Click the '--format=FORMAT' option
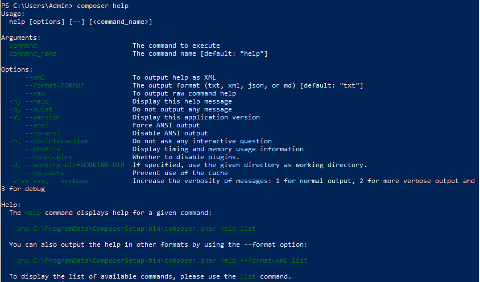Viewport: 480px width, 282px height. pos(55,85)
